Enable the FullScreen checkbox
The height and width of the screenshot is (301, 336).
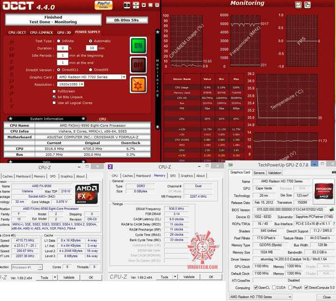[54, 91]
